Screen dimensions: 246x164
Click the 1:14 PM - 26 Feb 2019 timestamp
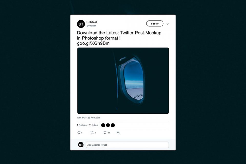tap(89, 118)
